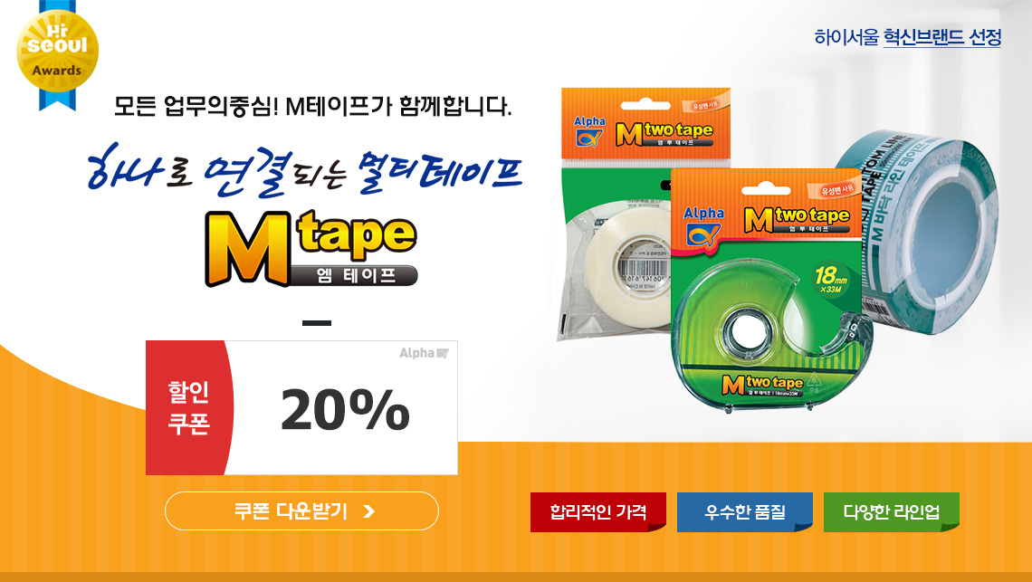
Task: Click the Alpha logo on the coupon
Action: 424,354
